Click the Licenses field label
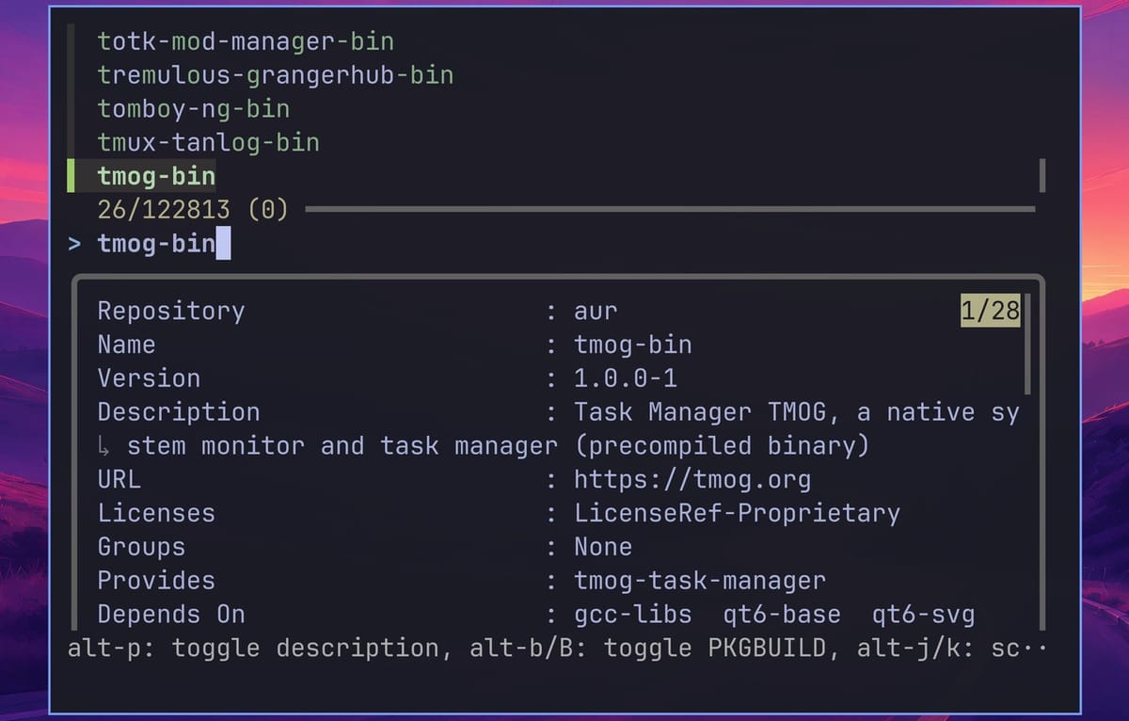 pyautogui.click(x=156, y=514)
